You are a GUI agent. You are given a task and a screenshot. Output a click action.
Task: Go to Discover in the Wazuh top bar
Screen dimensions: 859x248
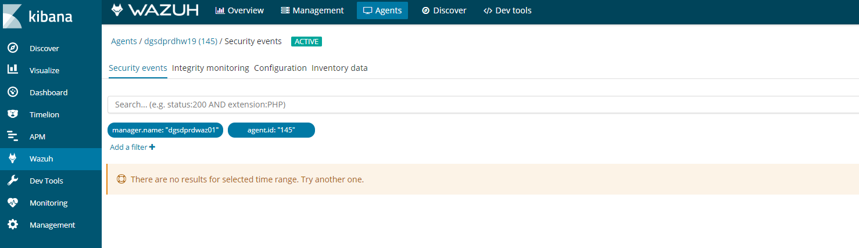click(x=444, y=10)
